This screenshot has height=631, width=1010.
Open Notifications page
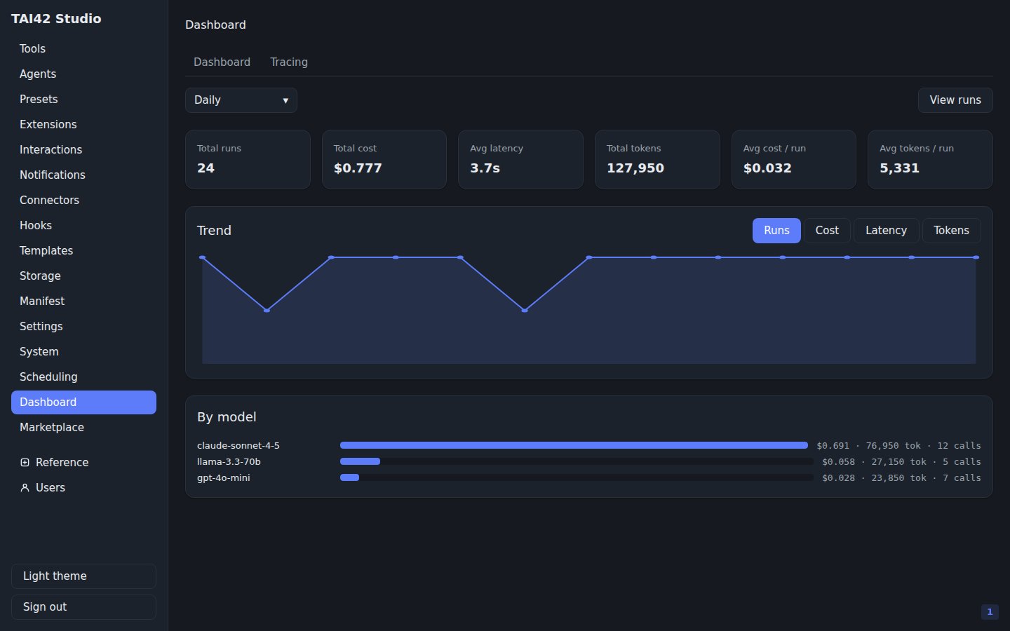[83, 175]
